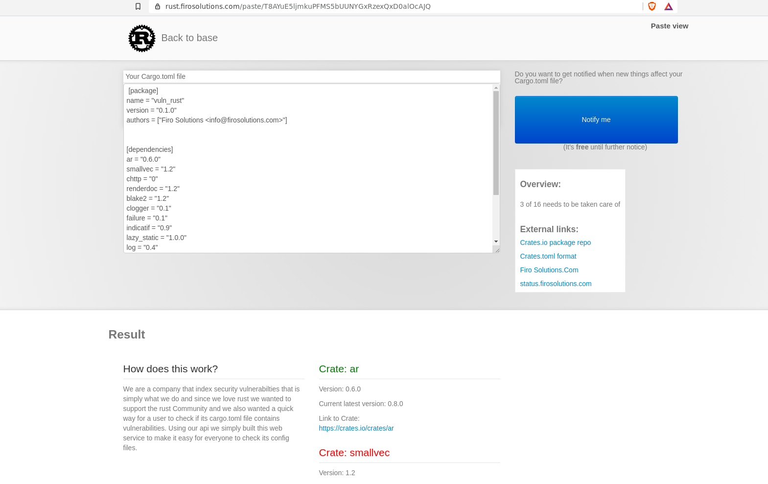Click the Rust gear logo
The image size is (768, 484).
[142, 38]
